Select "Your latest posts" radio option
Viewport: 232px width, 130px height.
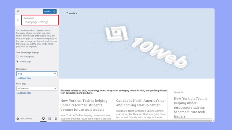pos(18,57)
